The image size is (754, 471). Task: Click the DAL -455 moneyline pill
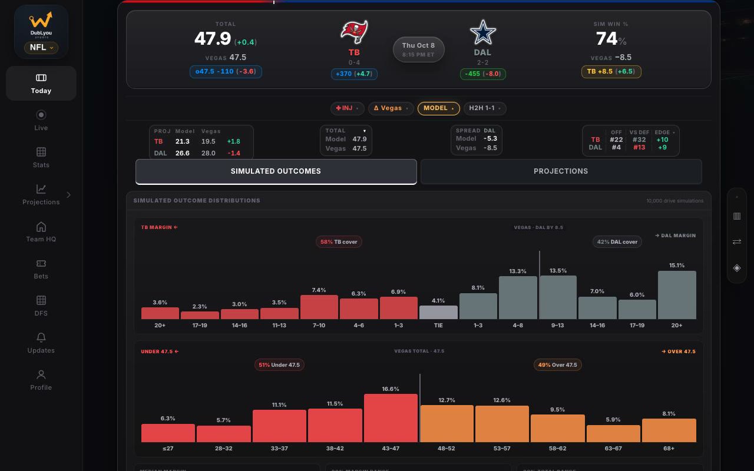[x=482, y=74]
